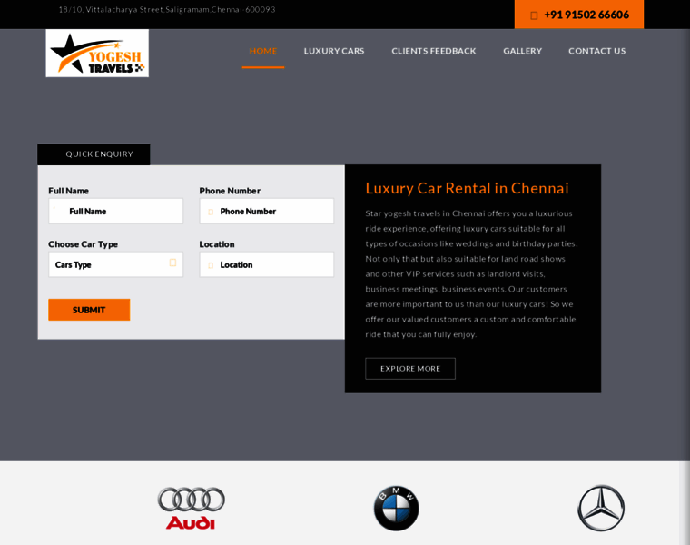Go to the HOME menu item
The height and width of the screenshot is (545, 690).
point(263,51)
